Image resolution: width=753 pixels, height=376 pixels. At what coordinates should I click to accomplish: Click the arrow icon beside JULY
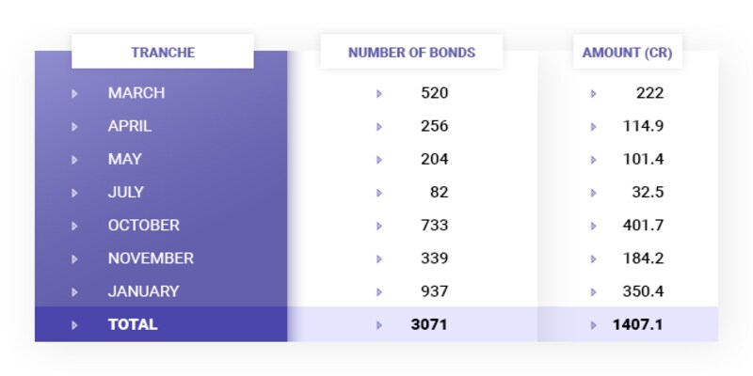coord(74,193)
